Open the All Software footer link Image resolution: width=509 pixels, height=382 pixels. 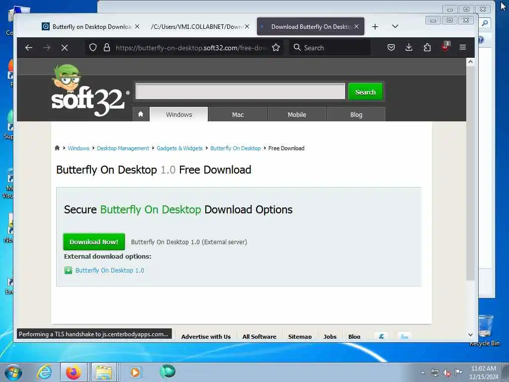pos(259,337)
